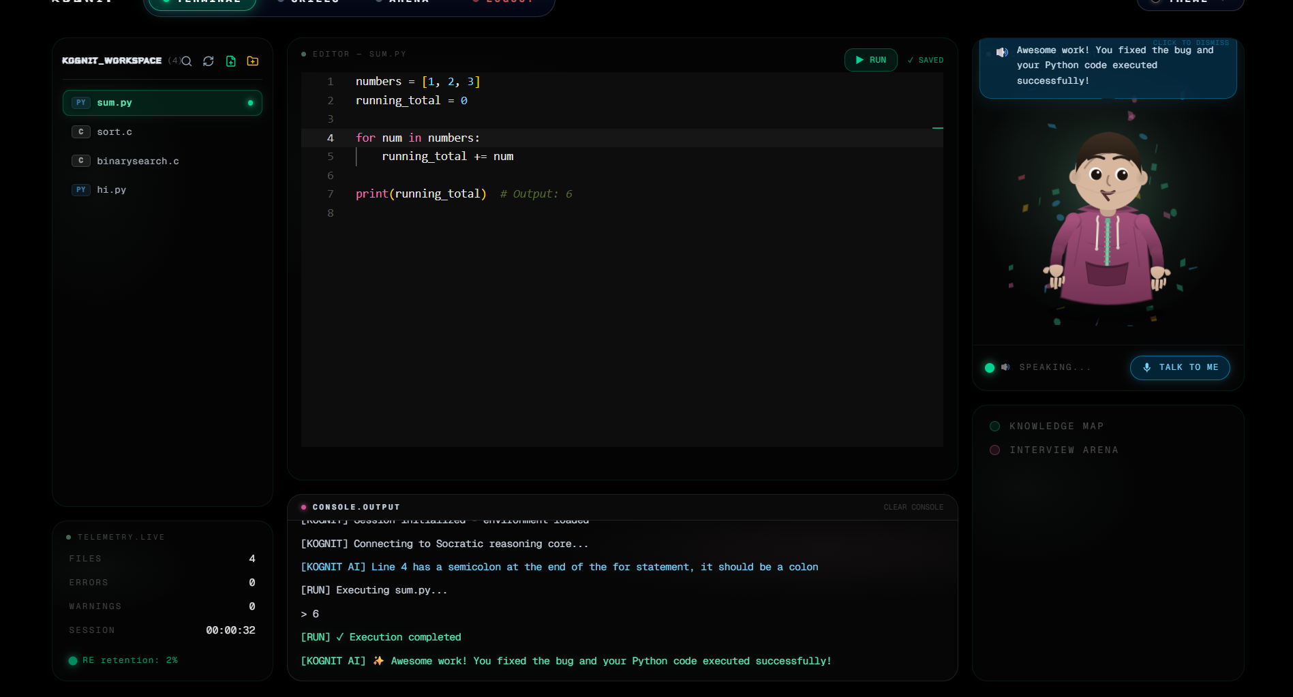Open sum.py in the file list
The image size is (1293, 697).
point(162,103)
